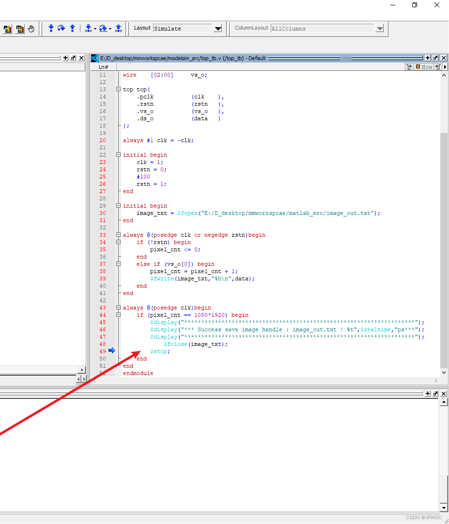
Task: Collapse the always posedge clk fold at line 43
Action: point(118,308)
